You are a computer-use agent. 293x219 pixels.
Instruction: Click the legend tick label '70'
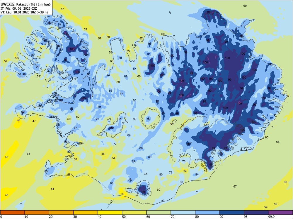[x=173, y=217]
